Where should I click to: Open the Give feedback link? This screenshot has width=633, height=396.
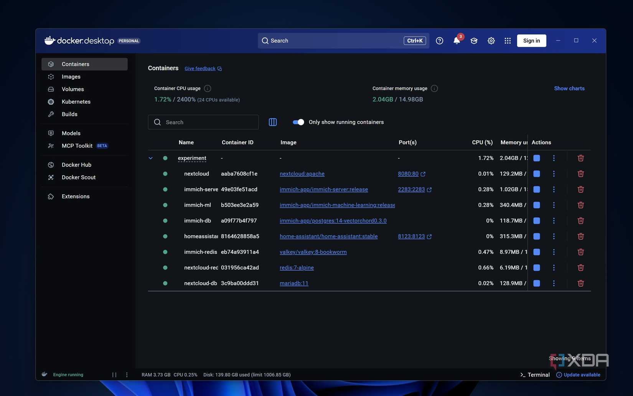(x=203, y=69)
